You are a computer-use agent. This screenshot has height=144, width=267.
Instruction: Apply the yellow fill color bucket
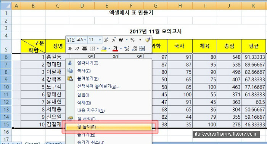pyautogui.click(x=104, y=49)
